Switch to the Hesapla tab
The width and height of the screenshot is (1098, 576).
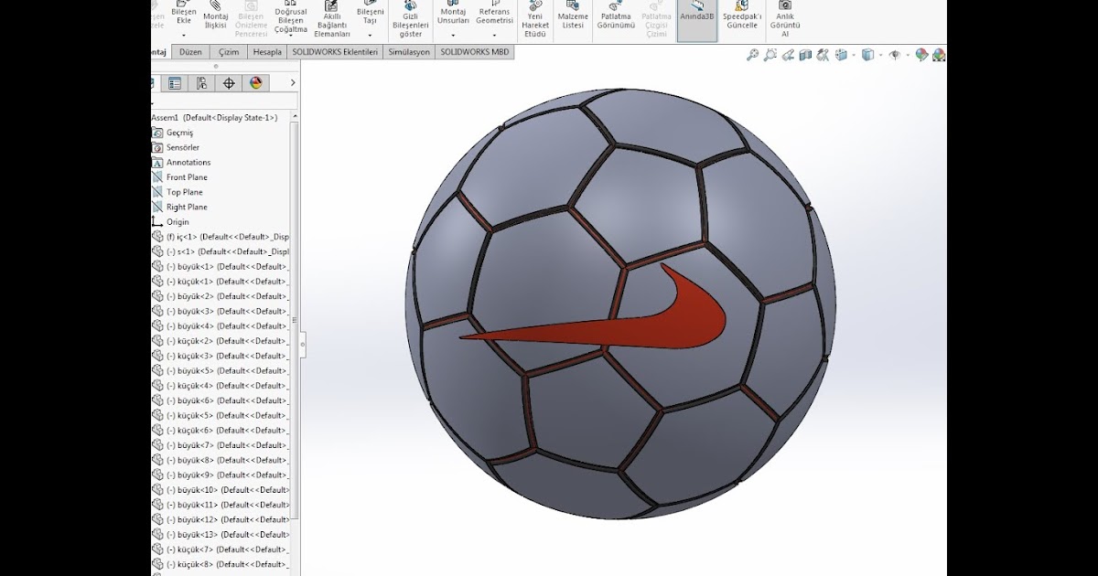point(267,53)
